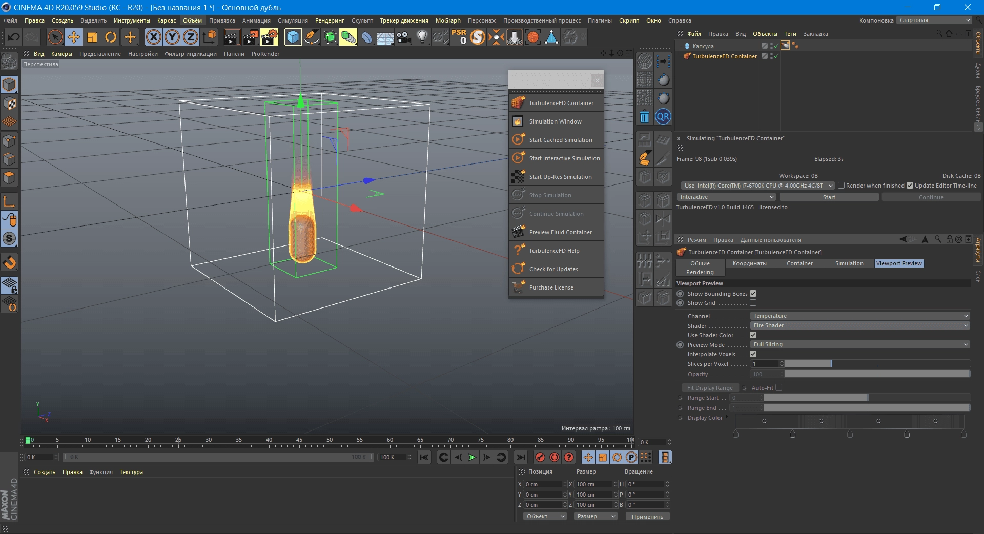The height and width of the screenshot is (534, 984).
Task: Toggle the X axis lock icon
Action: (154, 37)
